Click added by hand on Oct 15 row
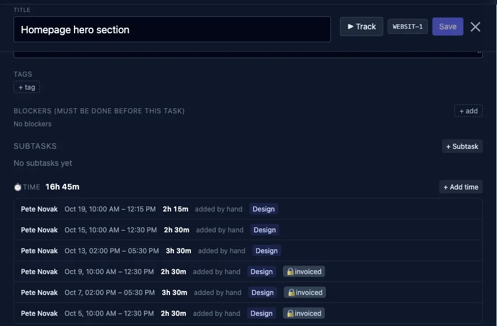Image resolution: width=497 pixels, height=326 pixels. point(220,230)
